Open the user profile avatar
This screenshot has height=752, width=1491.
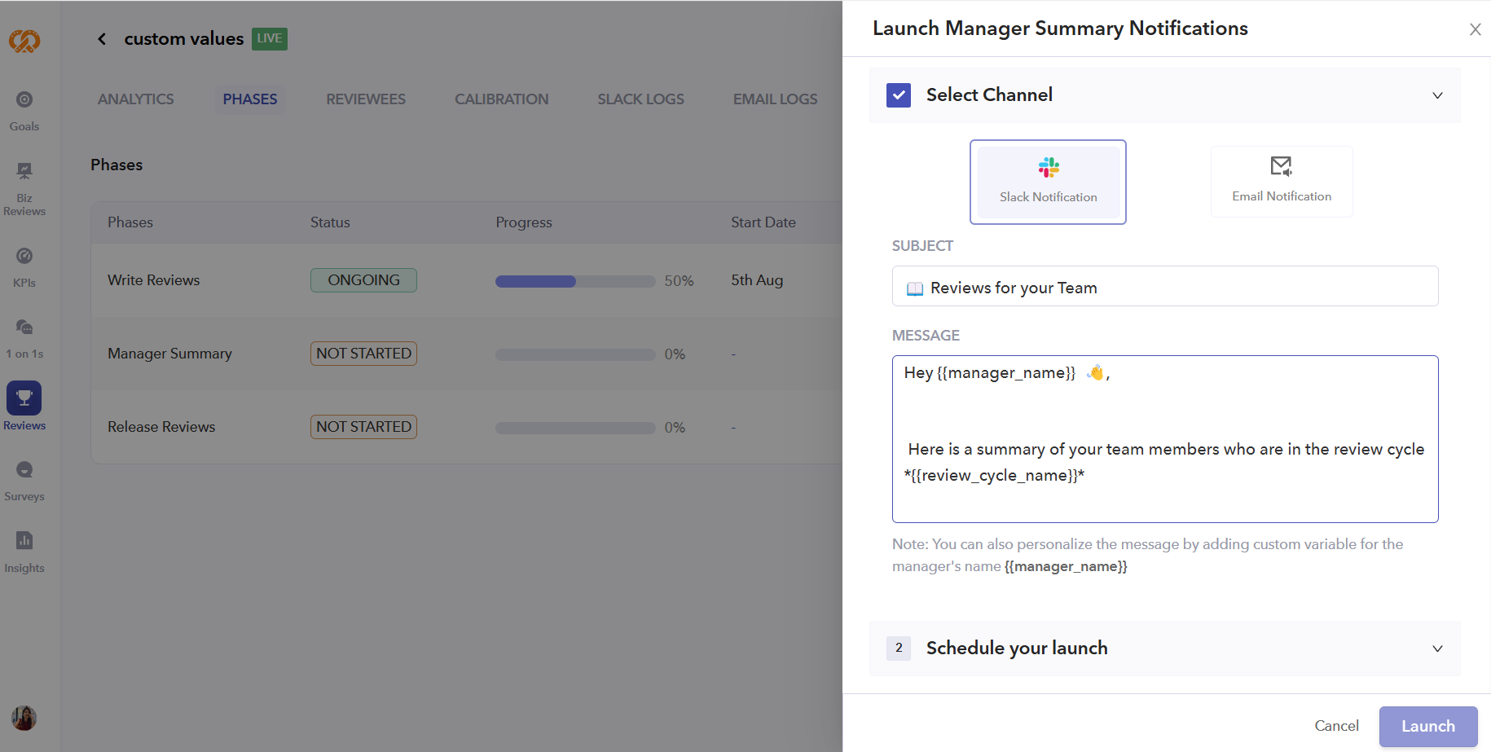[x=24, y=718]
